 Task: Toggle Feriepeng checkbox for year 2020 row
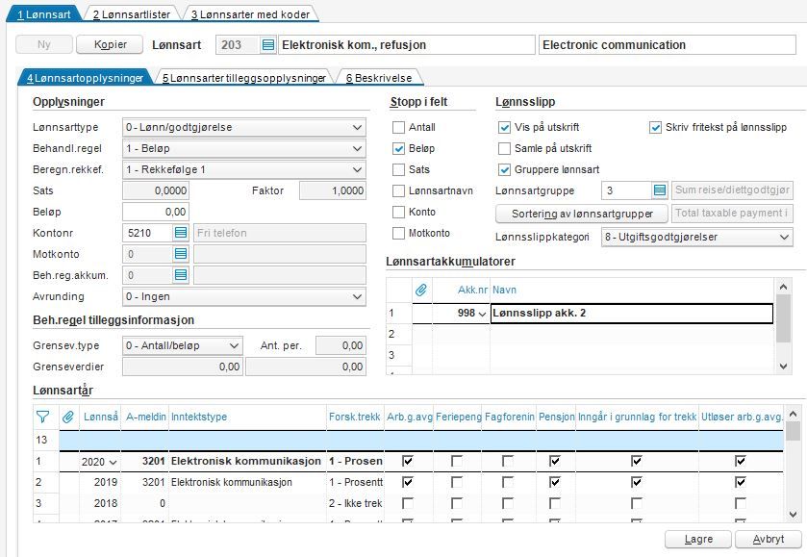click(457, 461)
